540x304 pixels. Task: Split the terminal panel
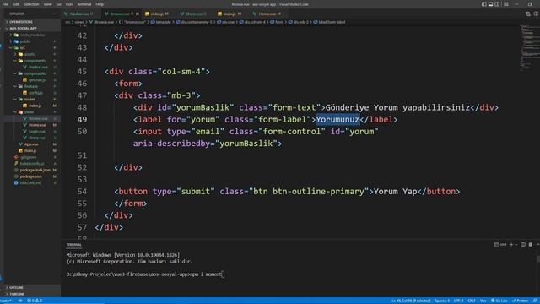[523, 245]
